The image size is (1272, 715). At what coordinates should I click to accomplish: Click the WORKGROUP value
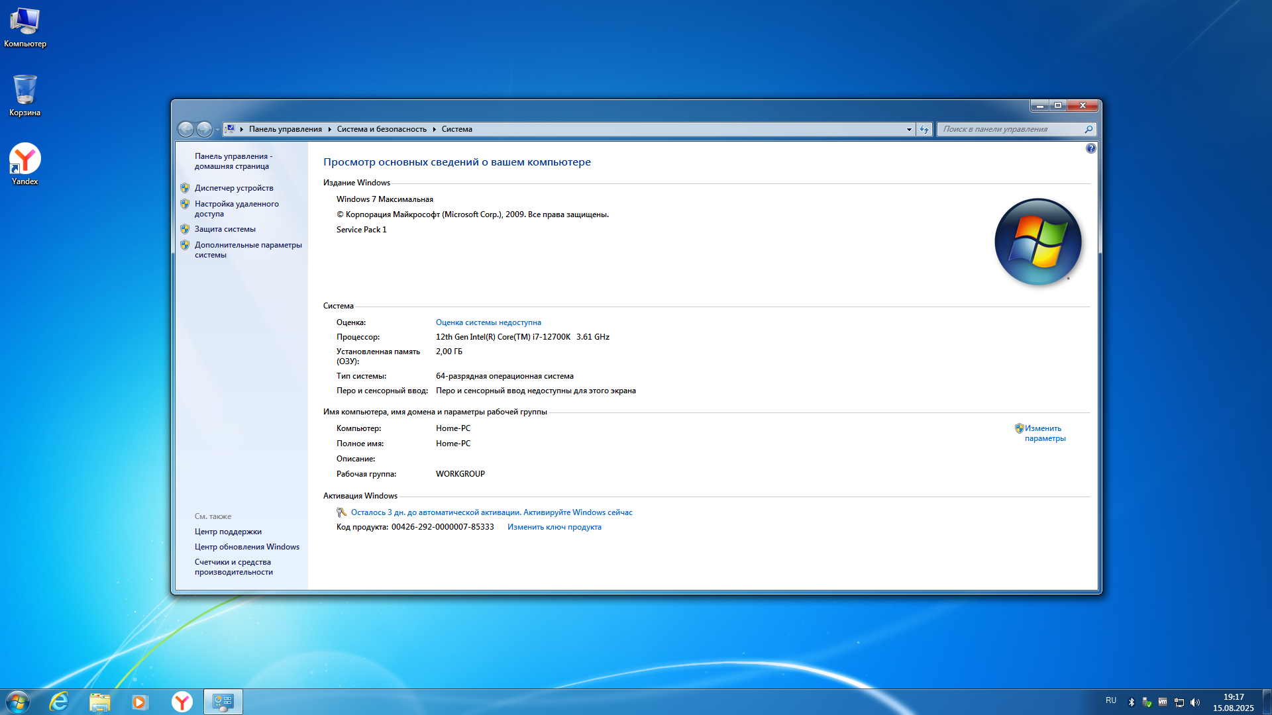pos(460,474)
